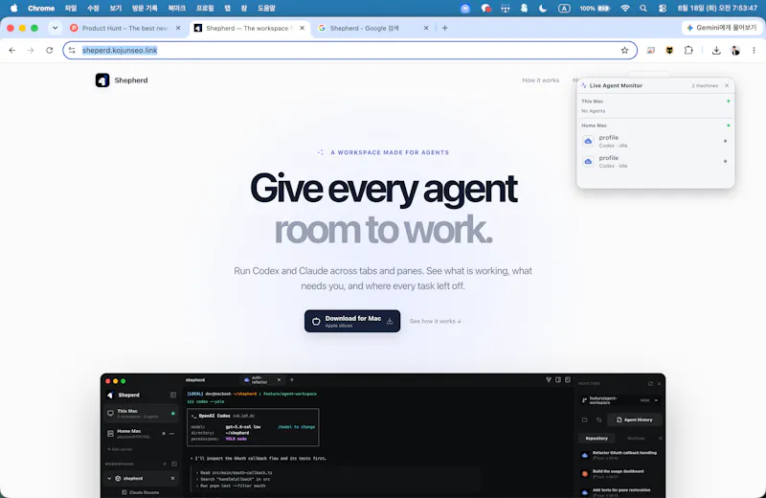Open Chrome three-dot menu

coord(754,51)
